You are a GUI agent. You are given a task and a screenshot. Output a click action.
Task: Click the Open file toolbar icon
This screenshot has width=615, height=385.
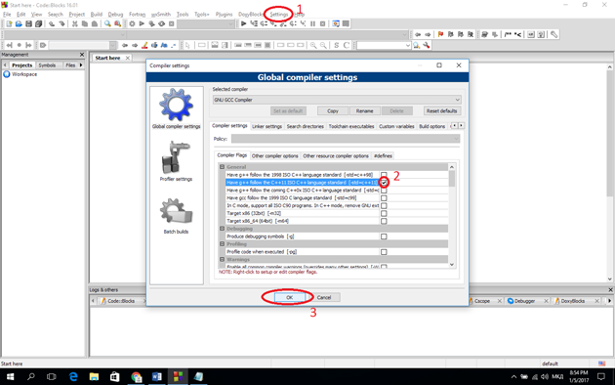(x=19, y=23)
